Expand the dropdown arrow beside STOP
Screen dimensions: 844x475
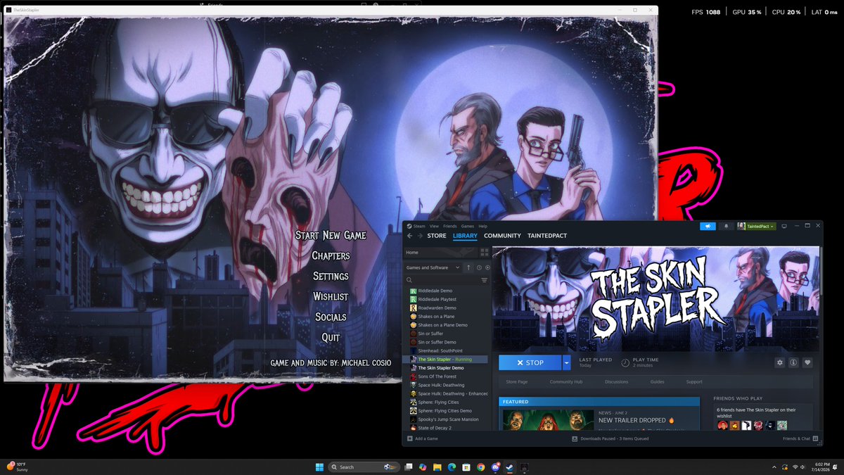(x=566, y=362)
